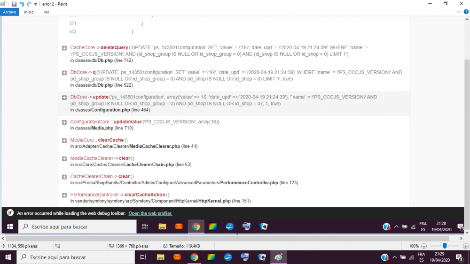The height and width of the screenshot is (264, 470).
Task: Click the '1134, 550 píxeles' coordinates text
Action: [x=23, y=246]
